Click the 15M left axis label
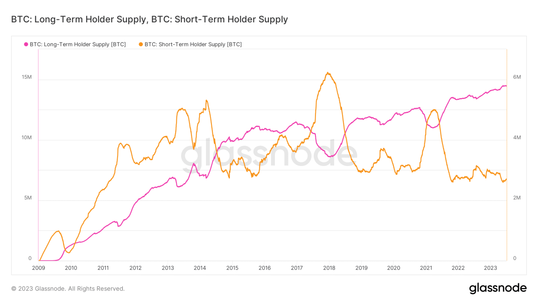The image size is (538, 302). 27,77
